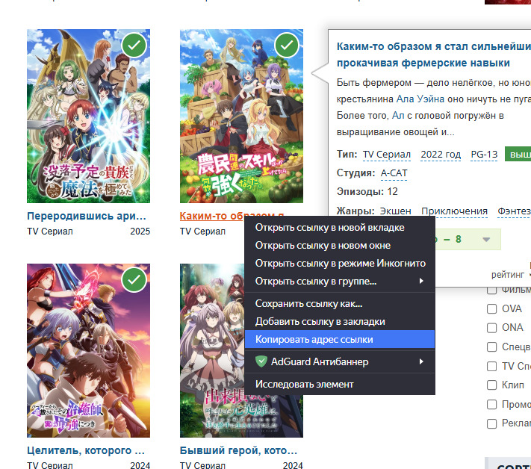Click 'Сохранить ссылку как...' option
This screenshot has width=531, height=469.
(308, 303)
